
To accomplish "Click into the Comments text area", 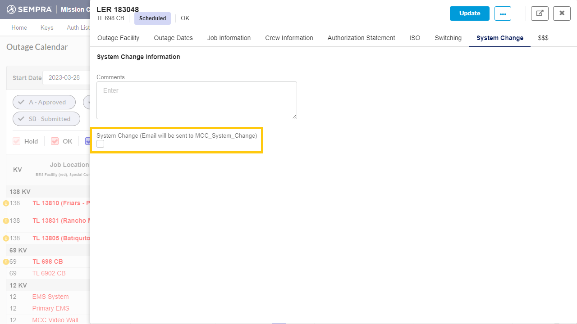I will pyautogui.click(x=197, y=100).
